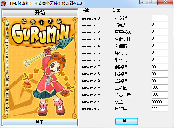Open the 关于 about button
Image resolution: width=174 pixels, height=128 pixels.
[x=40, y=122]
